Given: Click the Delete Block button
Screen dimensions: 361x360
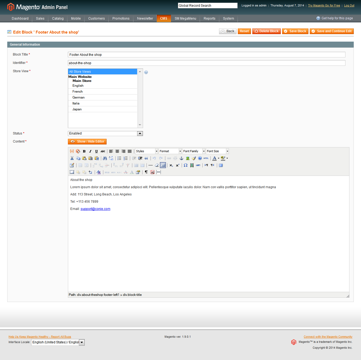Looking at the screenshot, I should click(267, 31).
